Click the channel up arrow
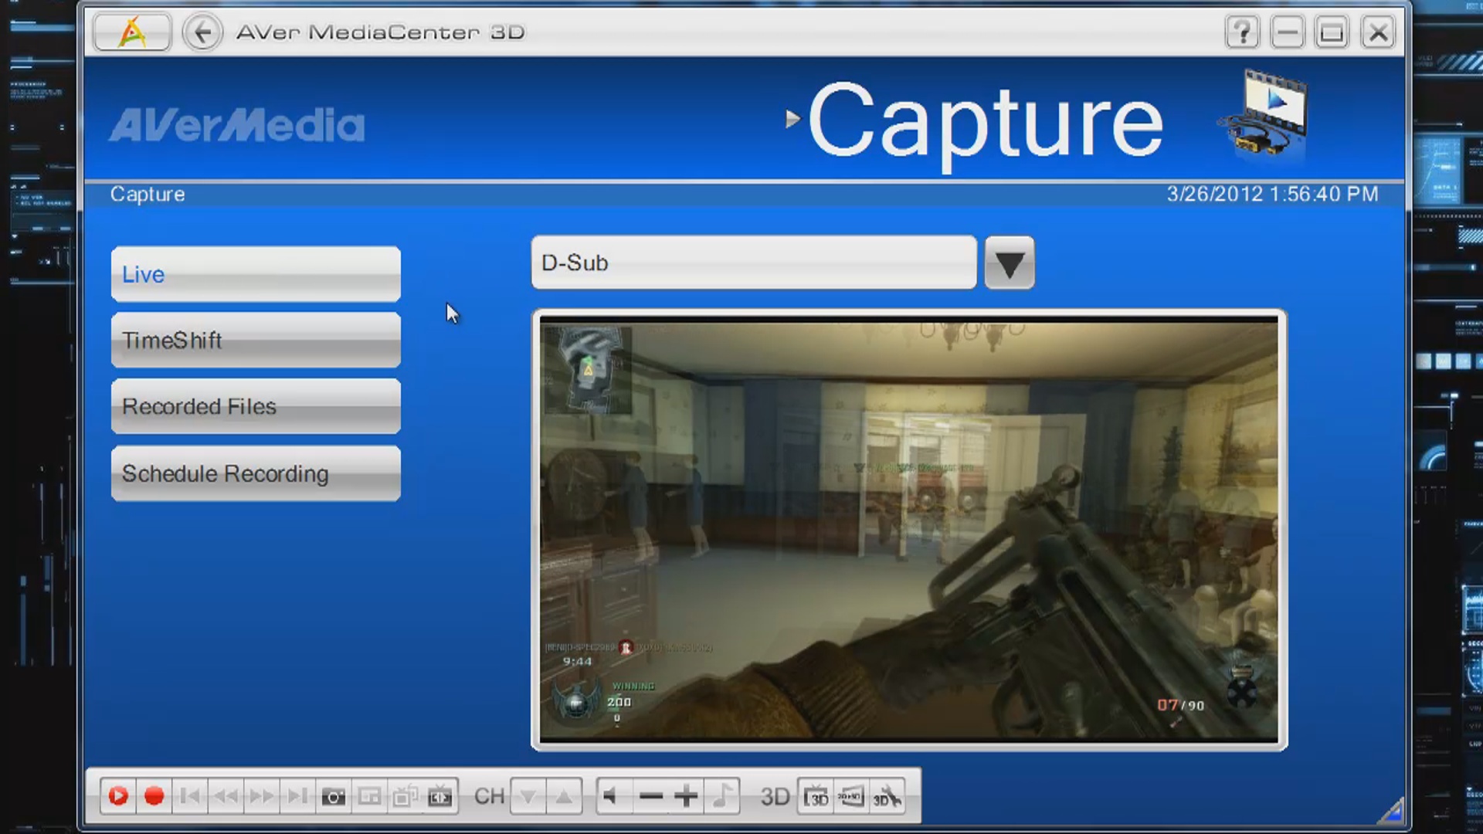This screenshot has height=834, width=1483. coord(565,796)
